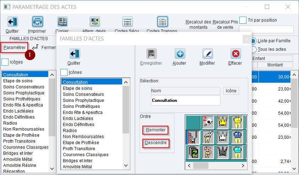Click Quitter icon in Familles d'actes dialog
This screenshot has width=299, height=175.
click(75, 54)
